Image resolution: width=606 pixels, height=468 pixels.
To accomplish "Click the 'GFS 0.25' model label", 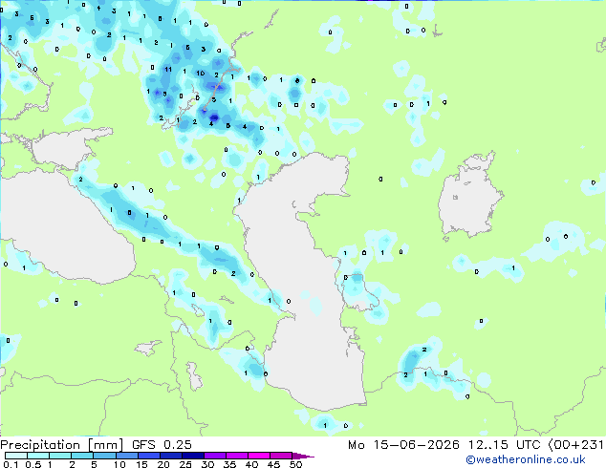I will click(x=162, y=445).
